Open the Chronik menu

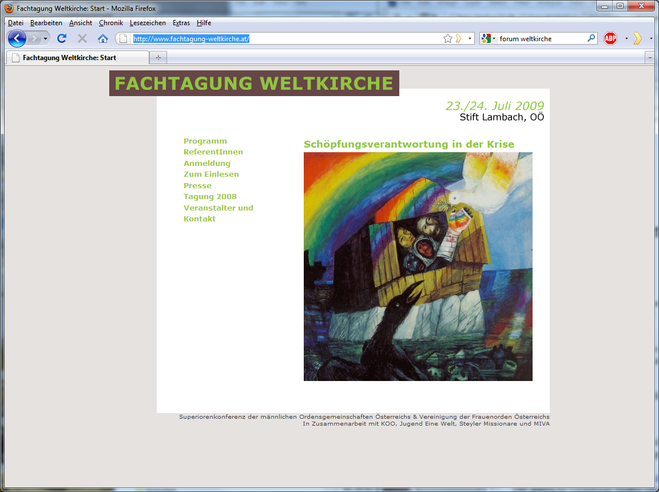click(111, 23)
